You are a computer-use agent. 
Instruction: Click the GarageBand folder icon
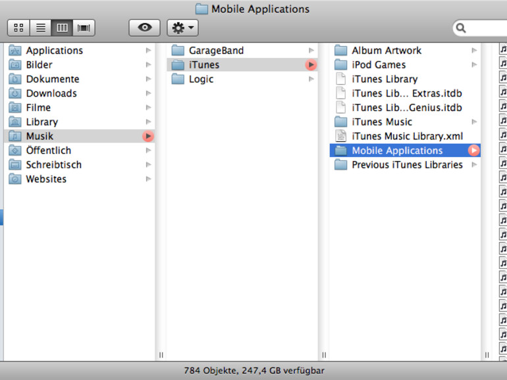[x=178, y=51]
